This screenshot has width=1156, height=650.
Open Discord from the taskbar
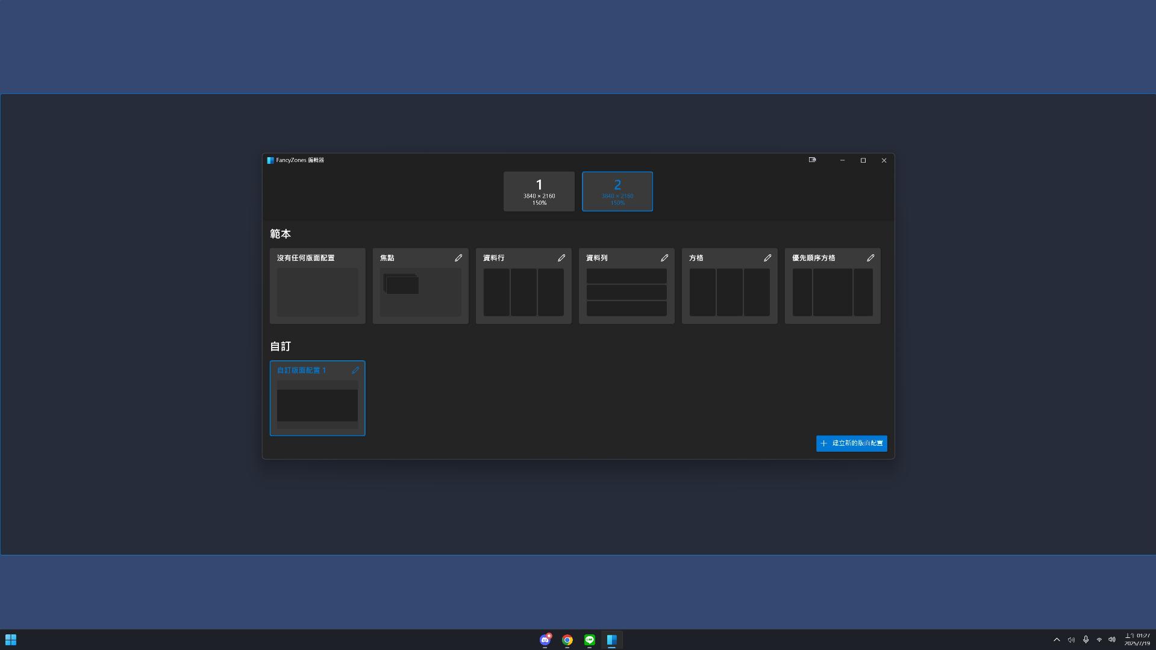point(545,640)
